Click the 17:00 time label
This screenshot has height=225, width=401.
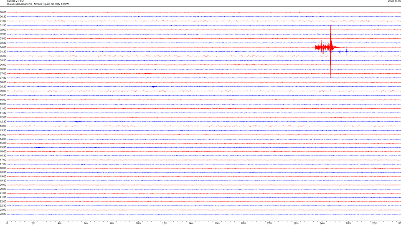pos(3,160)
